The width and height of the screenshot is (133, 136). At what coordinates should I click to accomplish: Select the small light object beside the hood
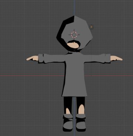tap(91, 27)
